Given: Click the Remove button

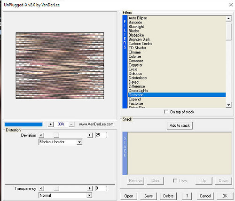Looking at the screenshot, I should pos(136,181).
